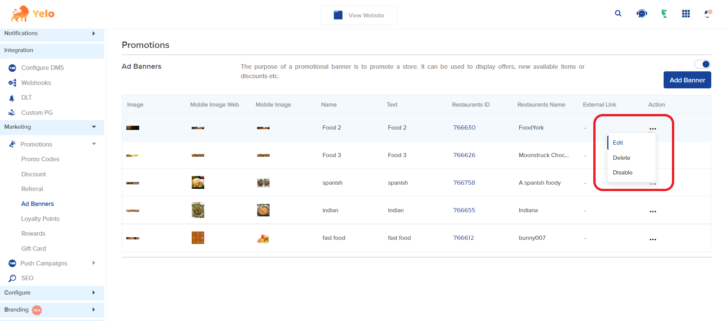This screenshot has height=321, width=726.
Task: Open Webhooks integration item
Action: pos(36,83)
